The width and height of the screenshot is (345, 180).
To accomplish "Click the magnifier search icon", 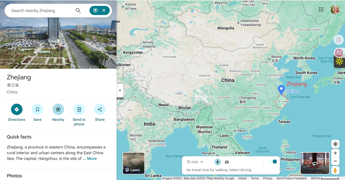I will pos(78,11).
